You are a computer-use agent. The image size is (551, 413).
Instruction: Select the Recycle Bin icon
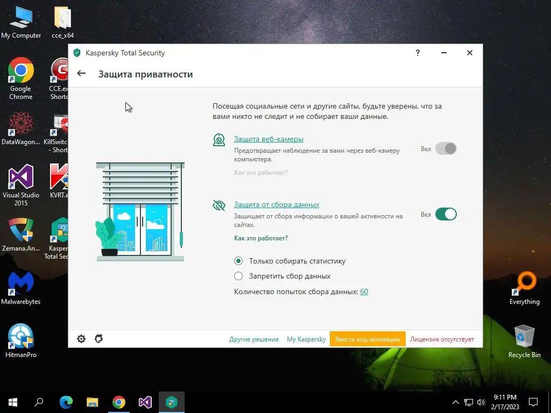click(x=524, y=341)
